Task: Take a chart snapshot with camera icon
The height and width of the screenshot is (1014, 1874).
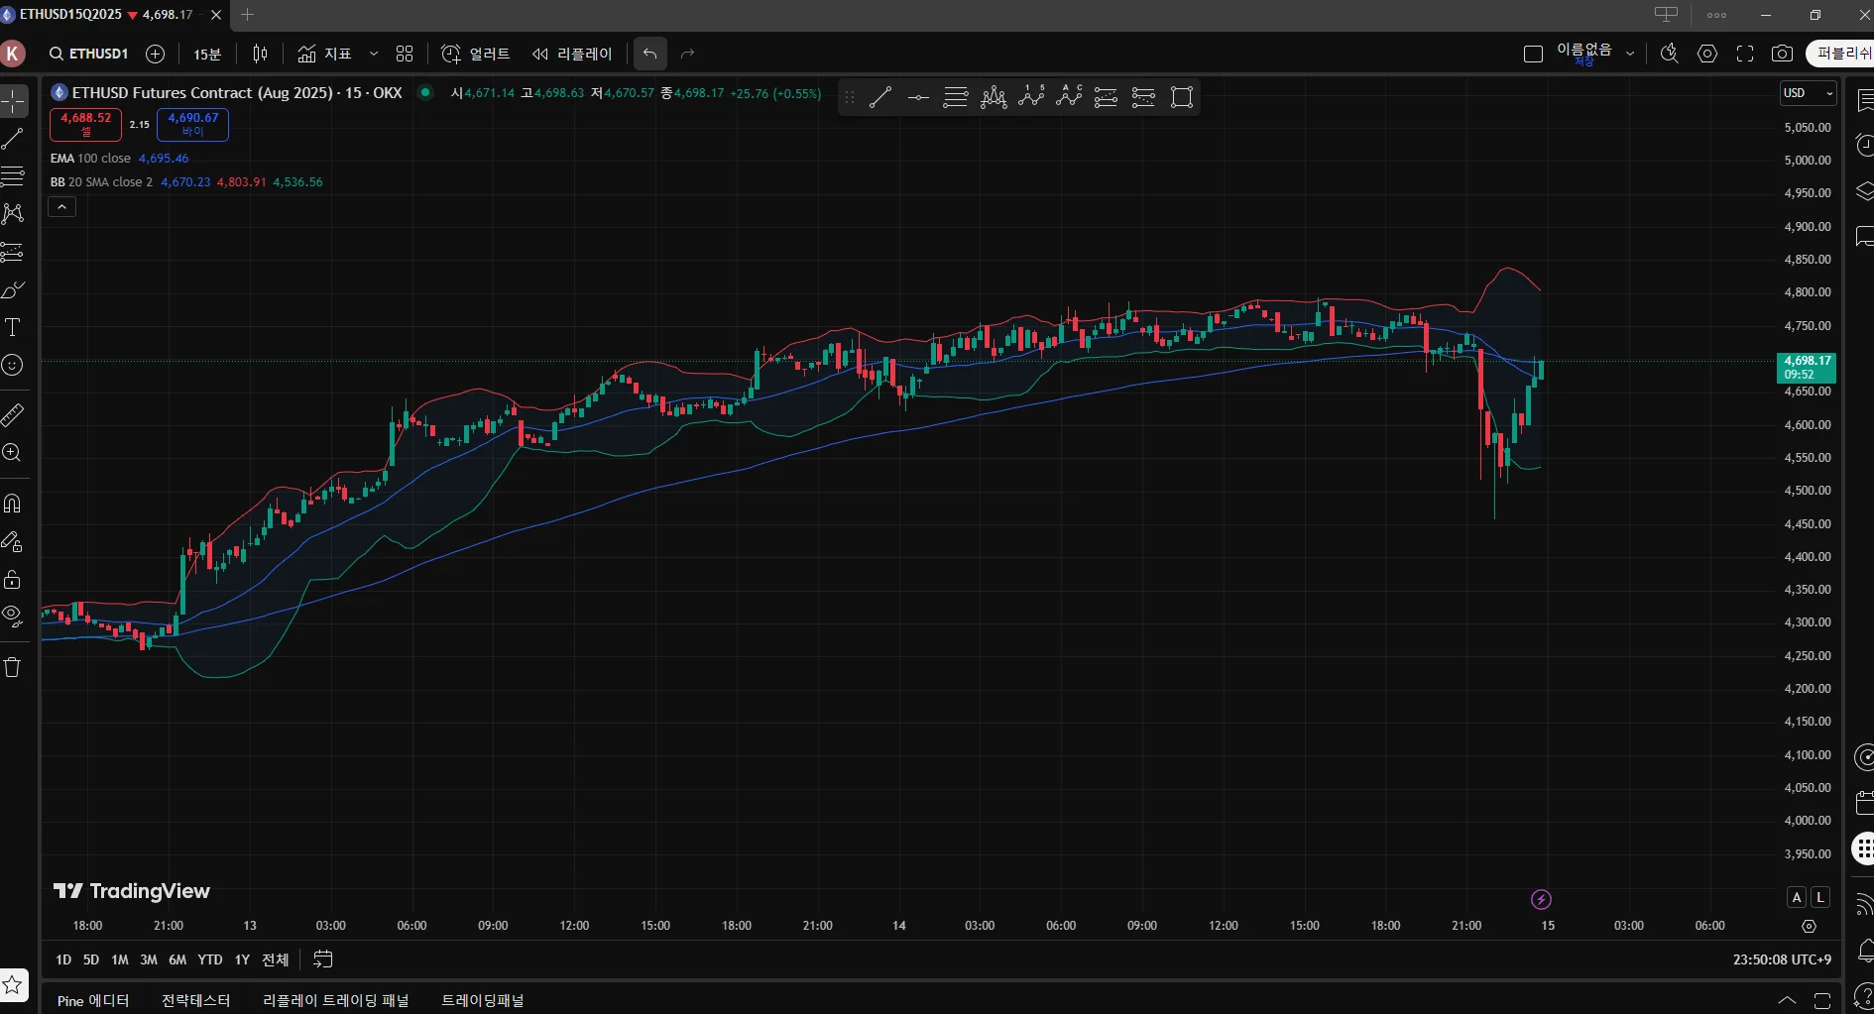Action: 1782,55
